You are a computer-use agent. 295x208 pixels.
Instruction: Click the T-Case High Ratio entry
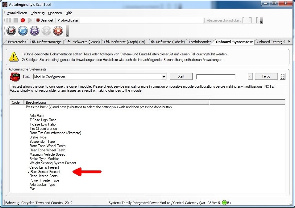tap(43, 120)
